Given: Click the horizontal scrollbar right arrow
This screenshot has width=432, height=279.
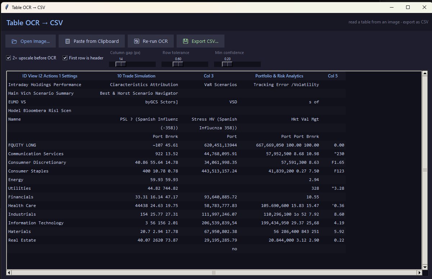Looking at the screenshot, I should 419,273.
